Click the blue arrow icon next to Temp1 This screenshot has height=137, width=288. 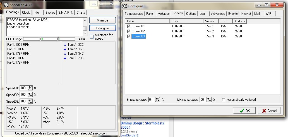pos(65,45)
